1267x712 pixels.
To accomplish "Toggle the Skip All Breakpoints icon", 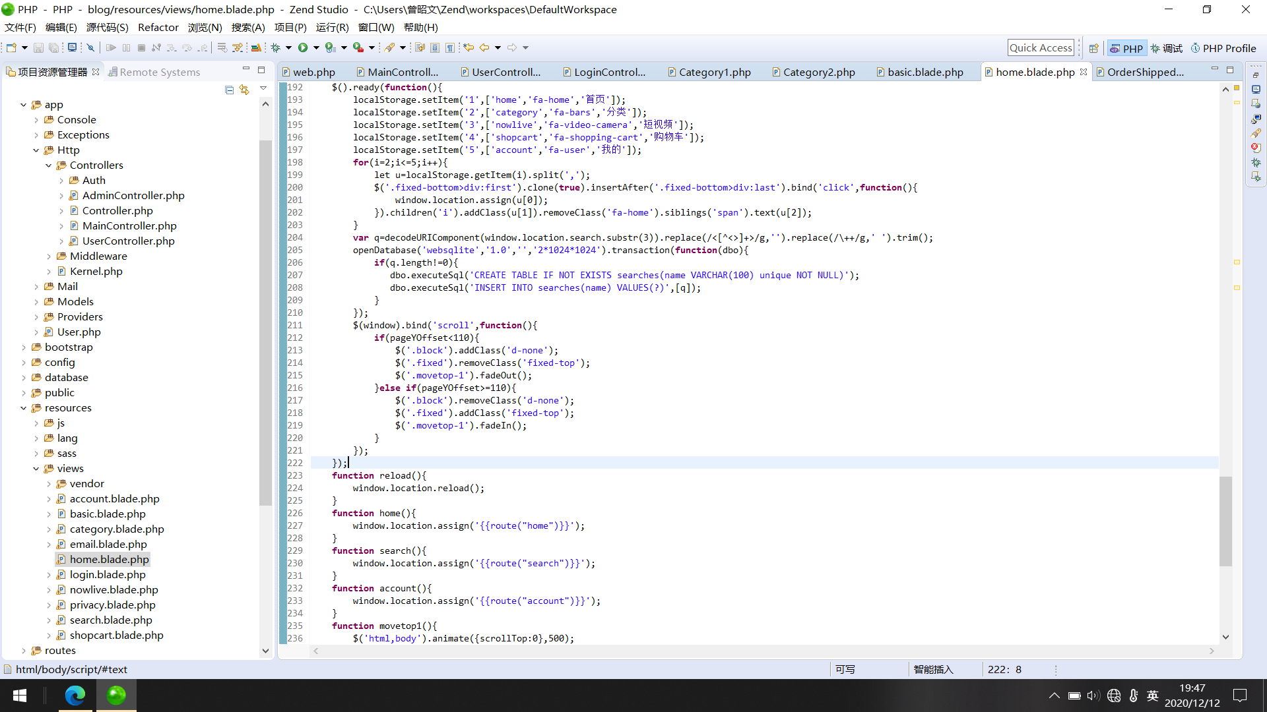I will (x=90, y=47).
